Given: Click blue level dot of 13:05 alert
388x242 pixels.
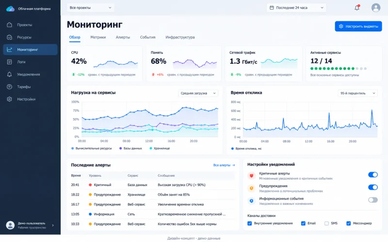Looking at the screenshot, I should [x=90, y=214].
